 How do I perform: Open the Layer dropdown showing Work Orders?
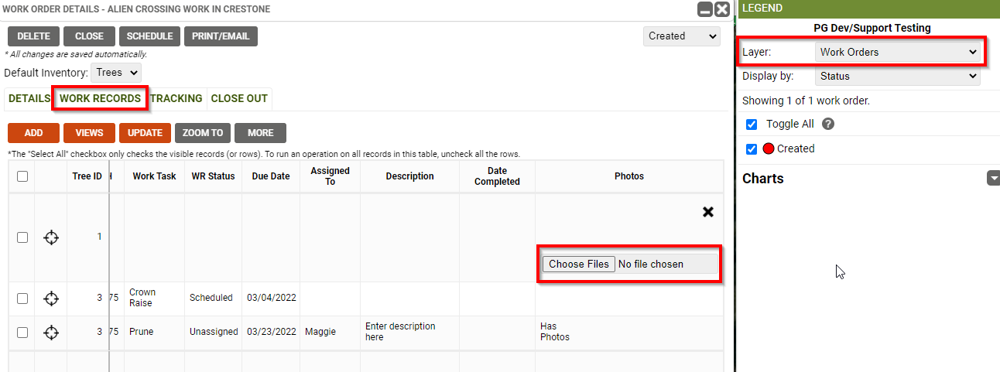[x=898, y=52]
